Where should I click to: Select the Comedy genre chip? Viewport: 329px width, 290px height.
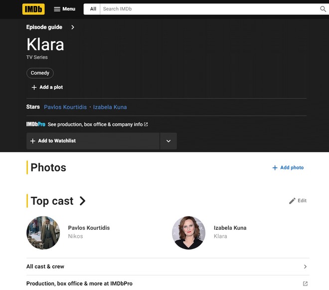tap(40, 73)
